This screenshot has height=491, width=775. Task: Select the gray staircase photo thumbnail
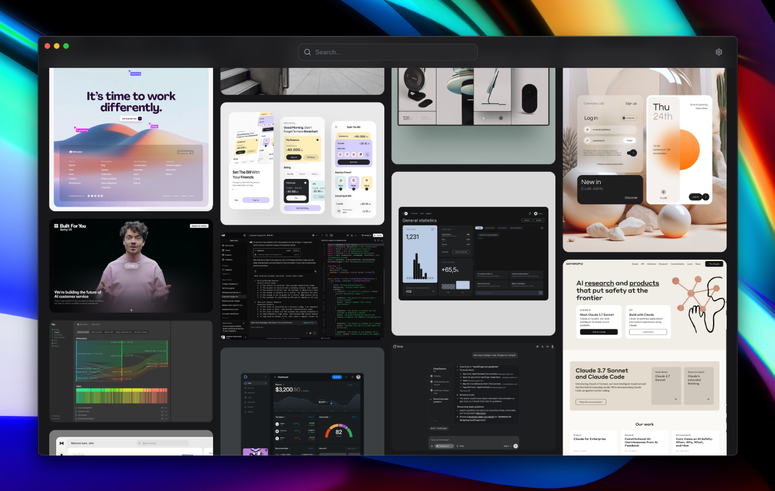302,81
